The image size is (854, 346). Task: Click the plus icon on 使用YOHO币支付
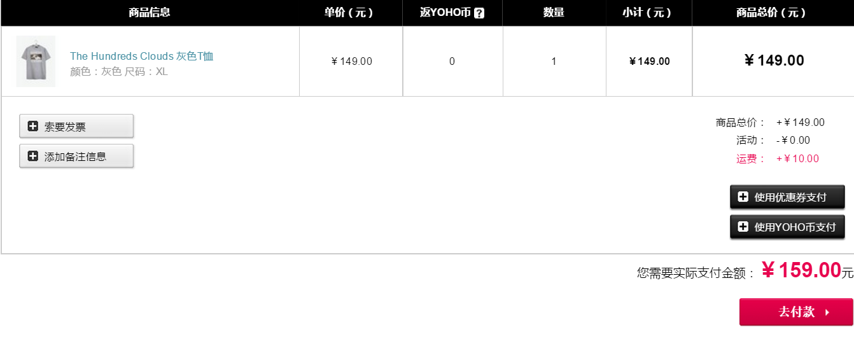click(x=743, y=226)
